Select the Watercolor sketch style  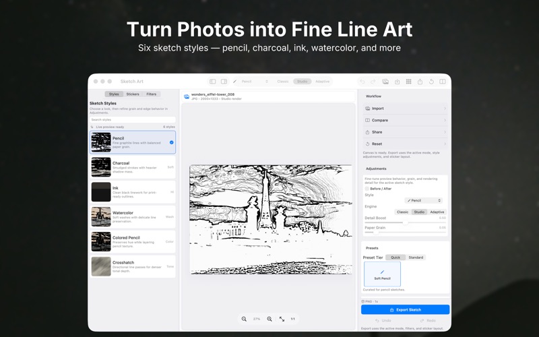(133, 217)
